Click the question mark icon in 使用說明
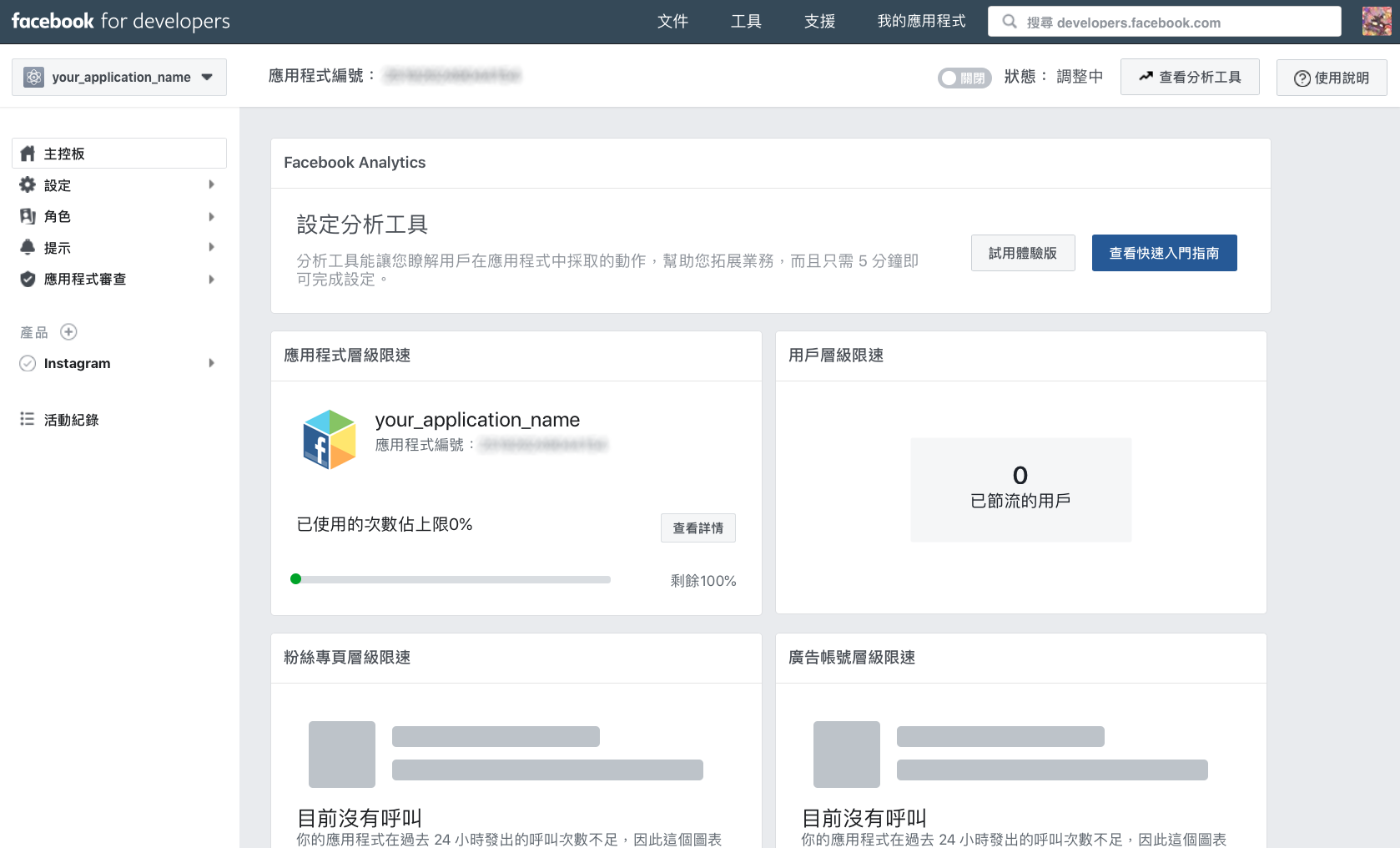Viewport: 1400px width, 848px height. [1302, 78]
